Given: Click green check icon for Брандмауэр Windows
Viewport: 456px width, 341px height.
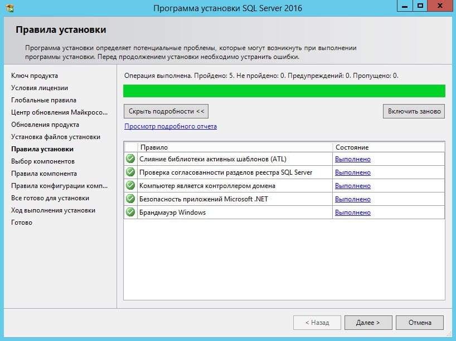Looking at the screenshot, I should [130, 212].
